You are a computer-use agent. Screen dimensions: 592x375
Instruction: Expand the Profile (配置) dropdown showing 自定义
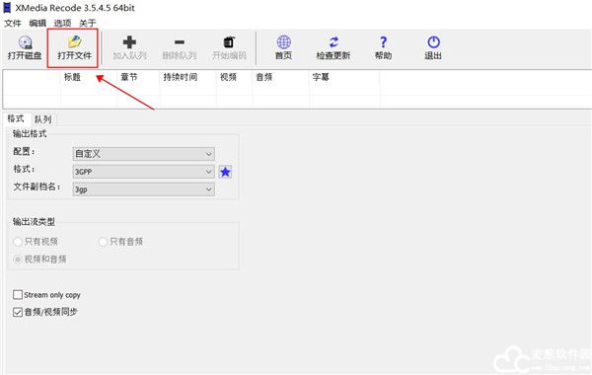(x=143, y=154)
